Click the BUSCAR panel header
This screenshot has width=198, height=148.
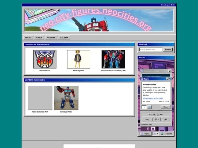(156, 45)
